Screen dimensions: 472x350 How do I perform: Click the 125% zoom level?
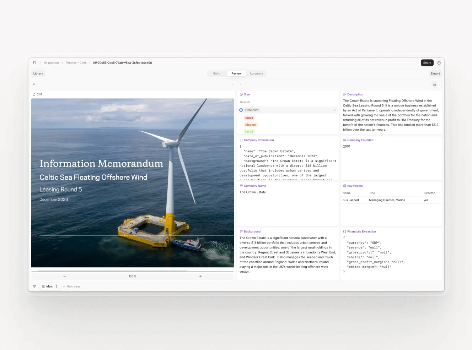point(133,276)
